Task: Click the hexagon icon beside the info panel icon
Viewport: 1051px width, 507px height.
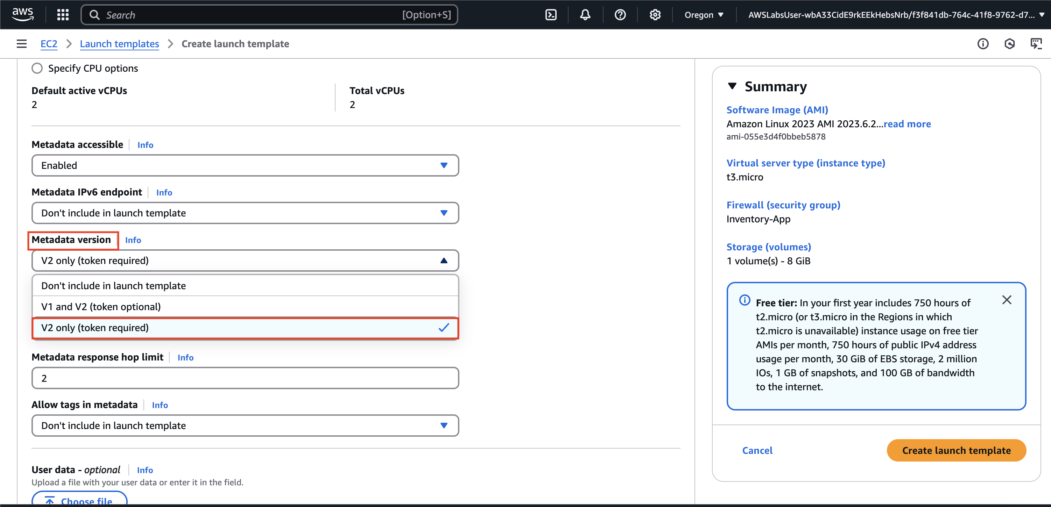Action: point(1009,44)
